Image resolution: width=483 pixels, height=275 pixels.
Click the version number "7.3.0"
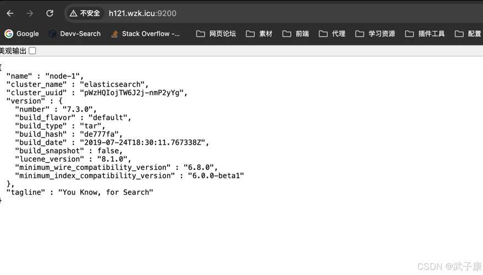(77, 109)
